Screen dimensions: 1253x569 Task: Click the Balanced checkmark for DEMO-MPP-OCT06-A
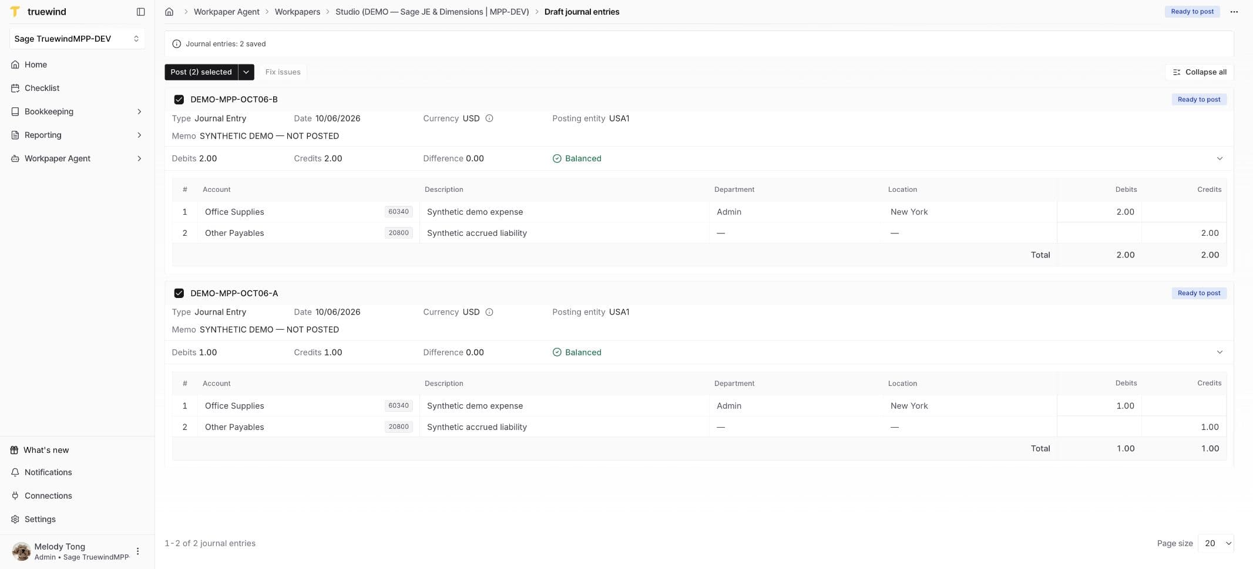coord(557,353)
